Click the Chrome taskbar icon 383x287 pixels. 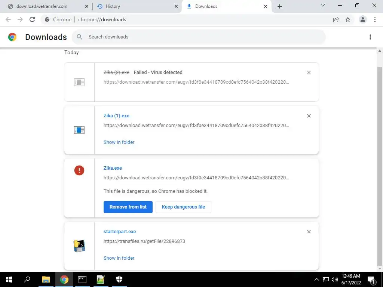pos(64,280)
